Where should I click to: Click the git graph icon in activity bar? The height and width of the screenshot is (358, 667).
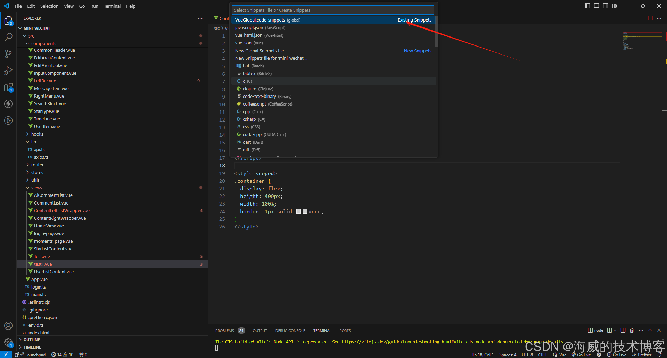(8, 120)
